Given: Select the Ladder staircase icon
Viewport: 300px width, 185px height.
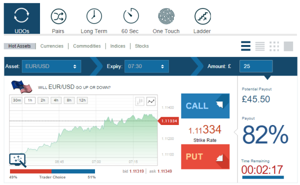Looking at the screenshot, I should [202, 16].
